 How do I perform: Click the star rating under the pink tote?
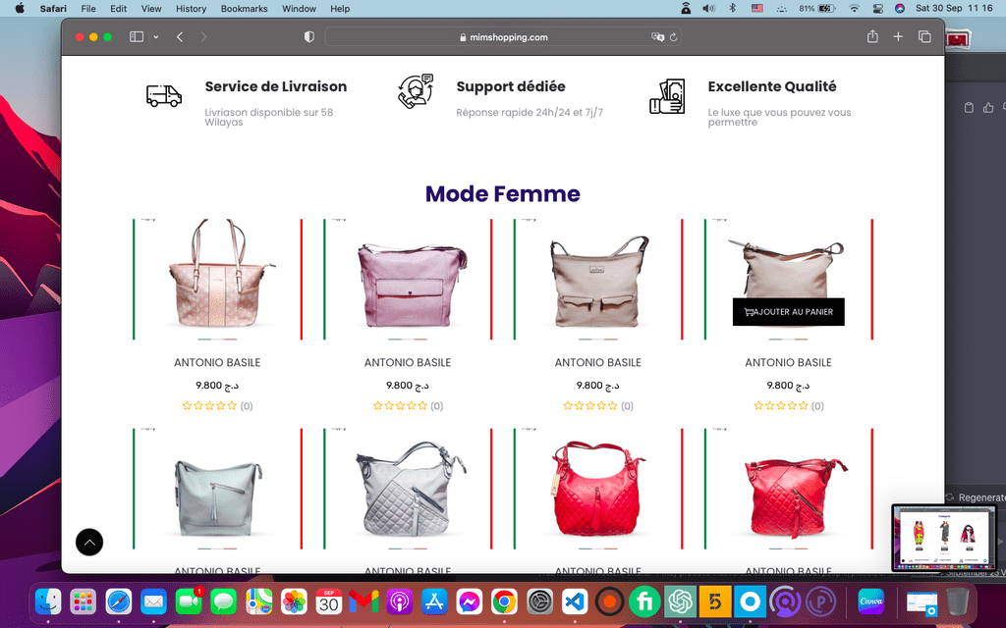[x=210, y=405]
